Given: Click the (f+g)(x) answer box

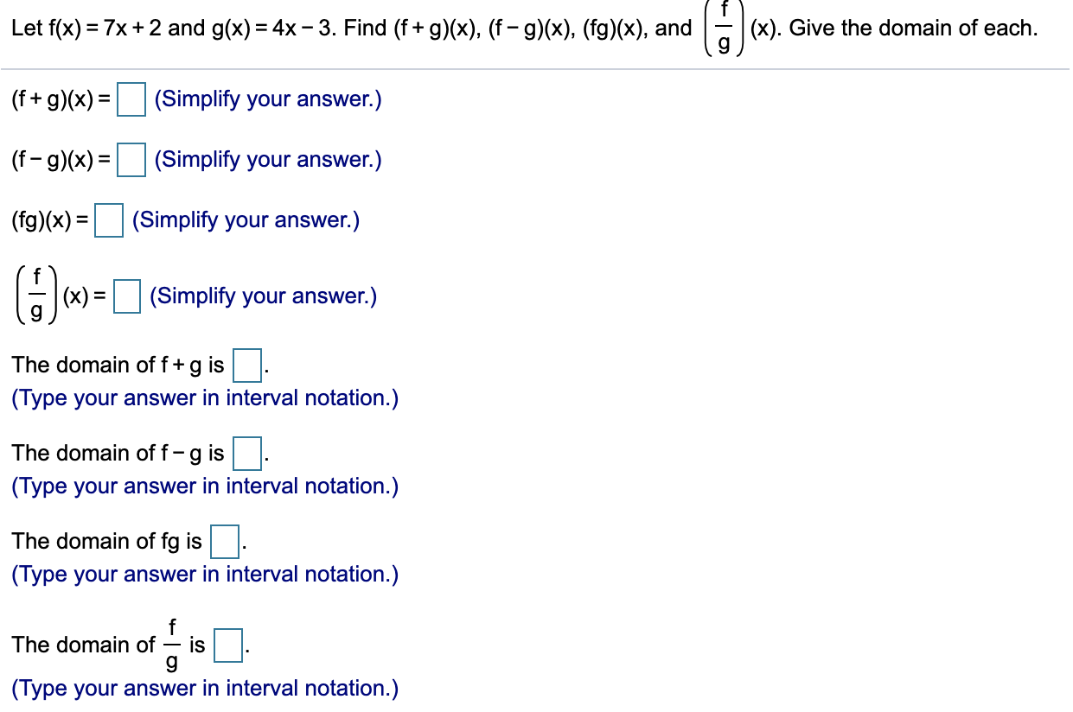Looking at the screenshot, I should pos(130,99).
